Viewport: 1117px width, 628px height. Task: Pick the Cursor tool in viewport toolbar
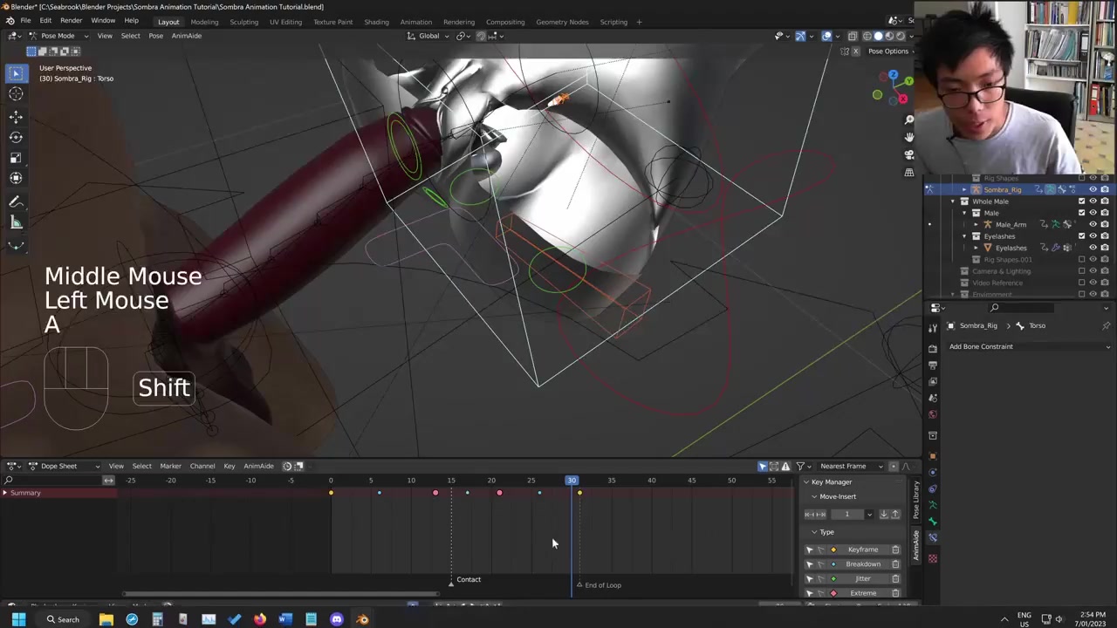tap(16, 94)
